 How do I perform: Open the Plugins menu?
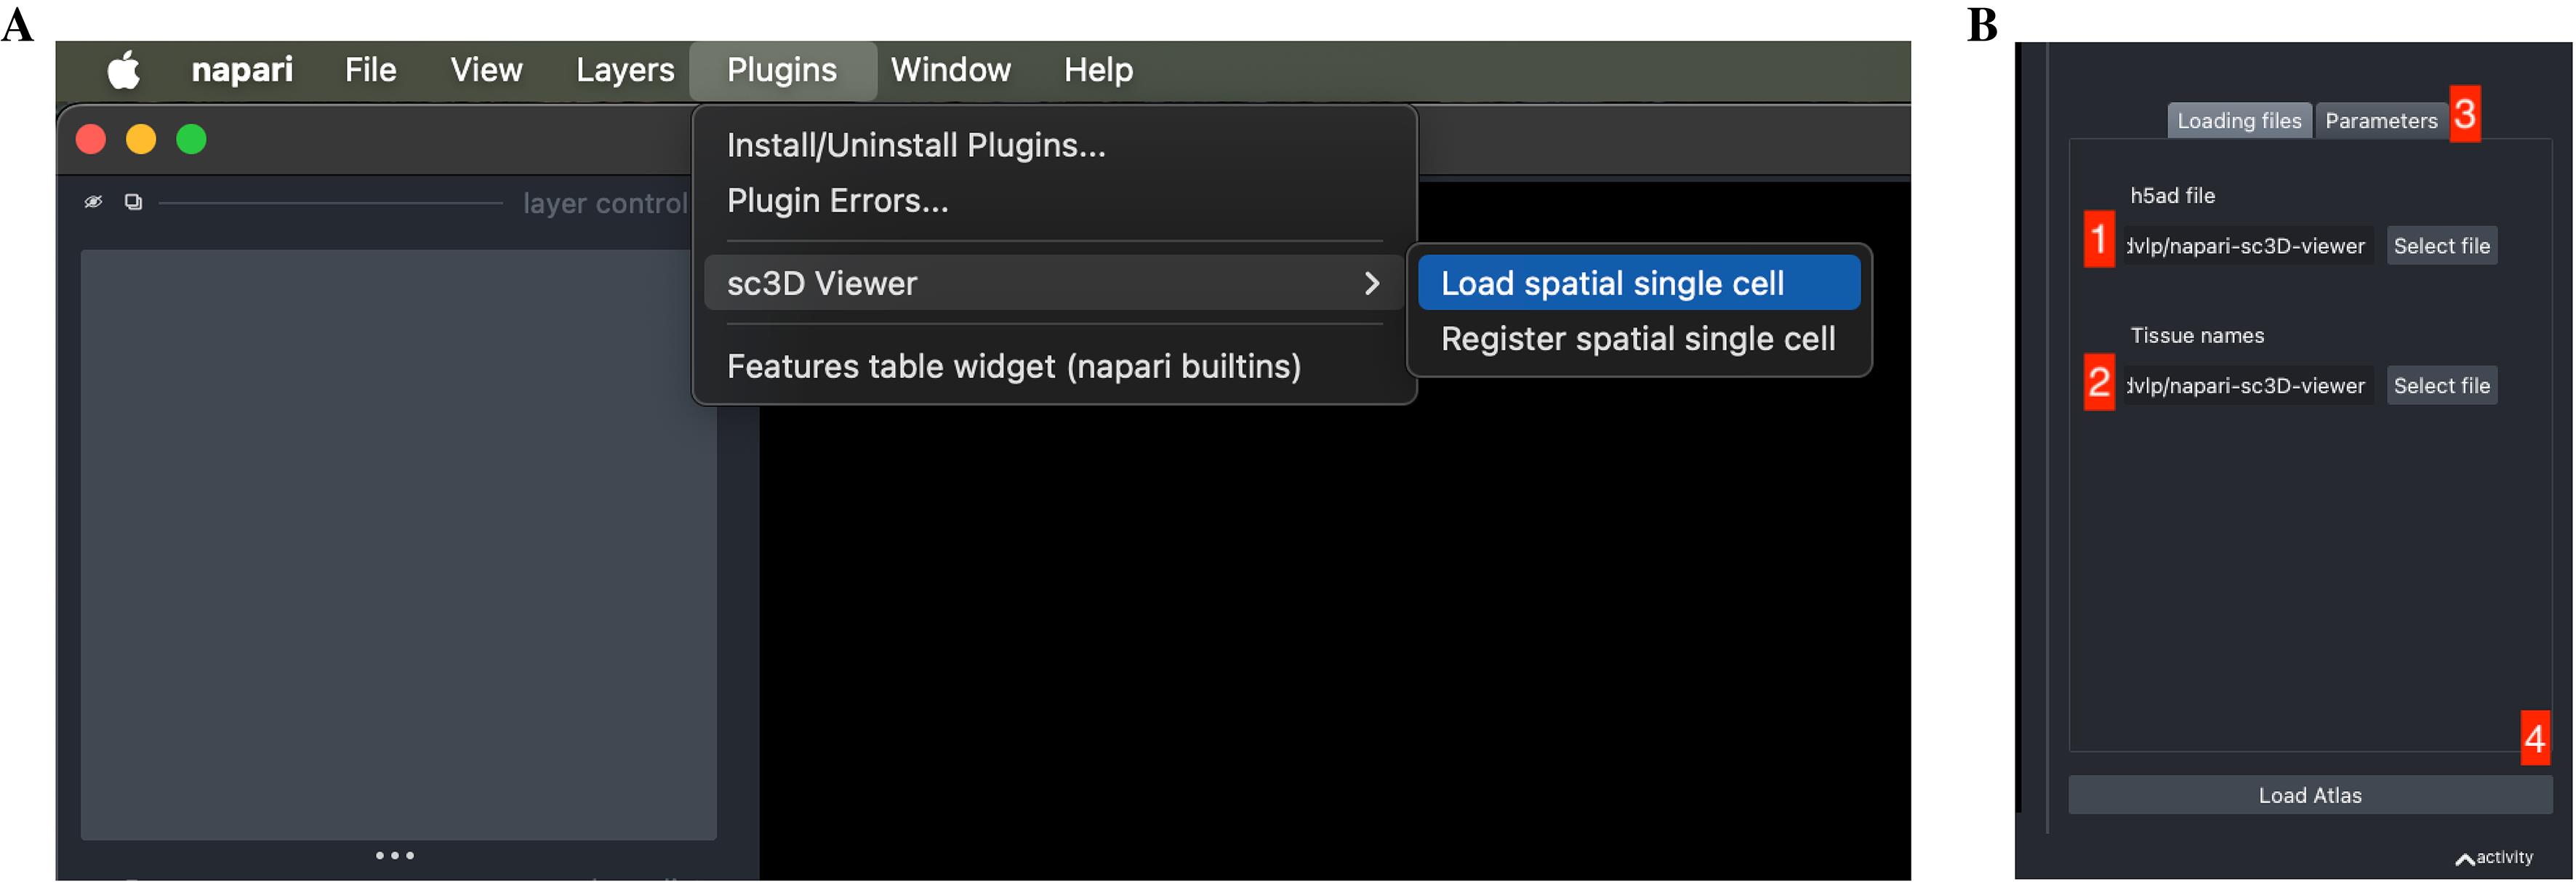781,70
